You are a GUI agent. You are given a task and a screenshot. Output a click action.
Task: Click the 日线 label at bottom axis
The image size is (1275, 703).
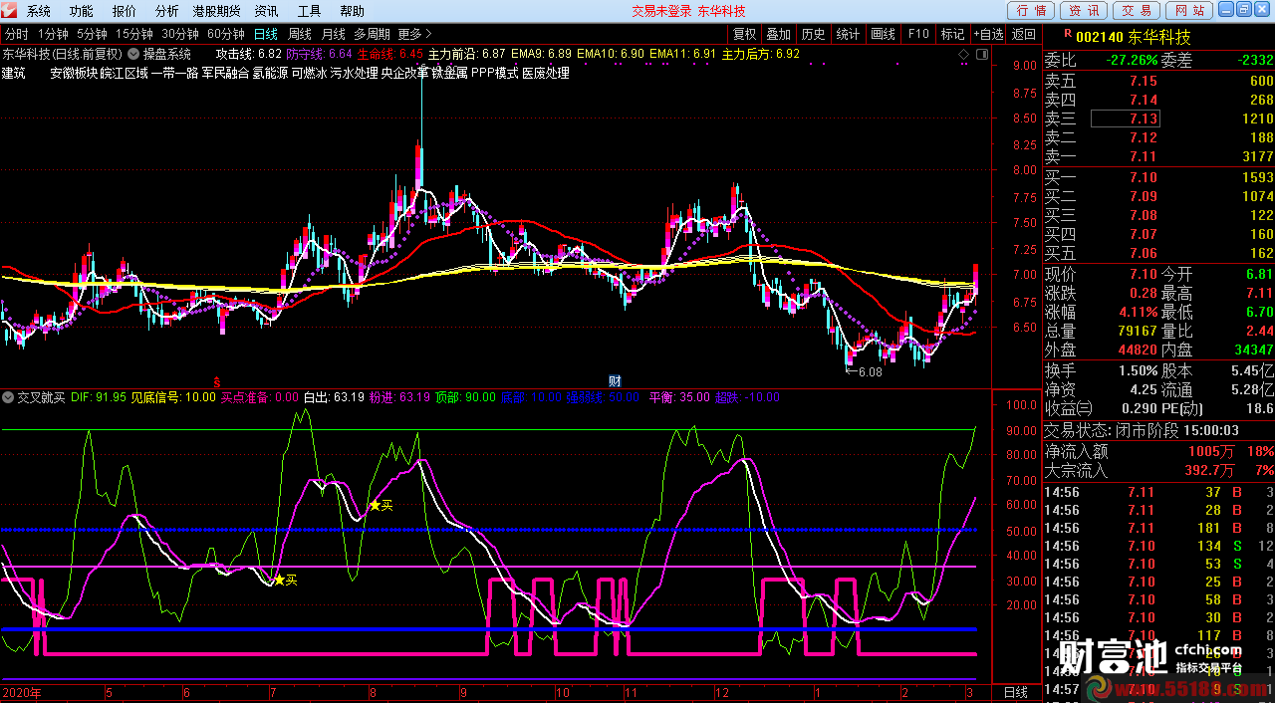point(1015,692)
